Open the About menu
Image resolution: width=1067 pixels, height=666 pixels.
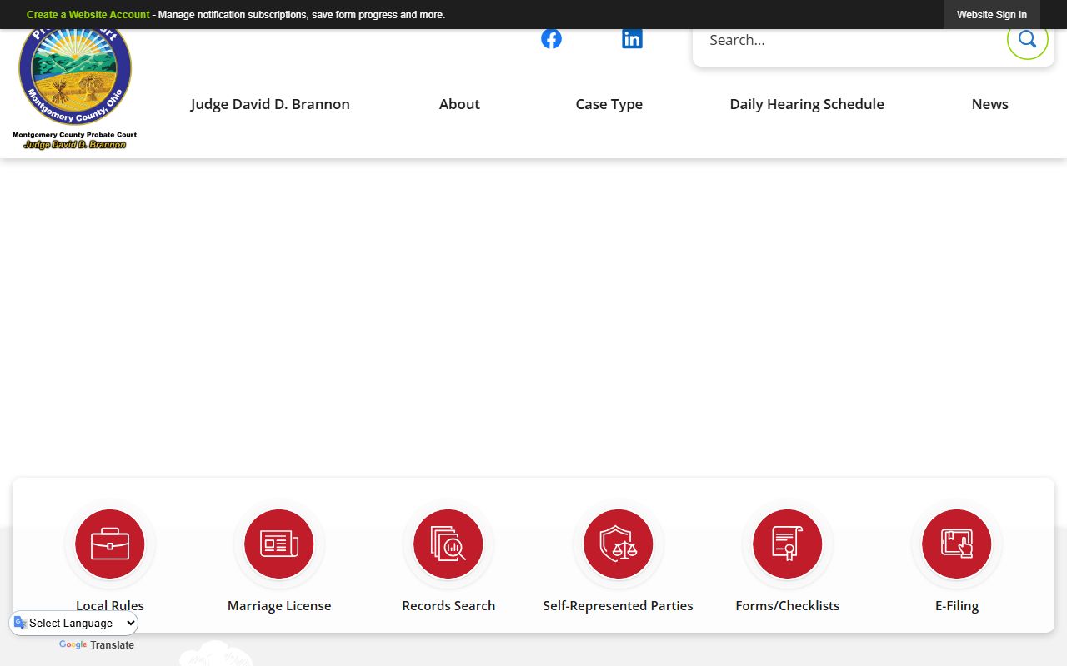[x=459, y=104]
